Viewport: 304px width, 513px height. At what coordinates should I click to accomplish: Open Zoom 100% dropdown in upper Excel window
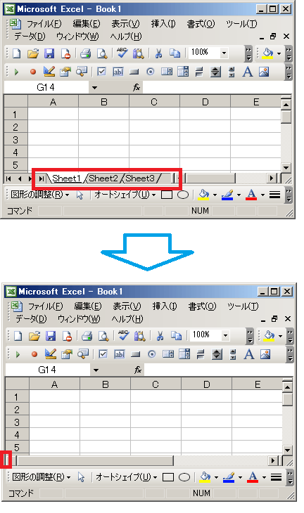pos(224,53)
